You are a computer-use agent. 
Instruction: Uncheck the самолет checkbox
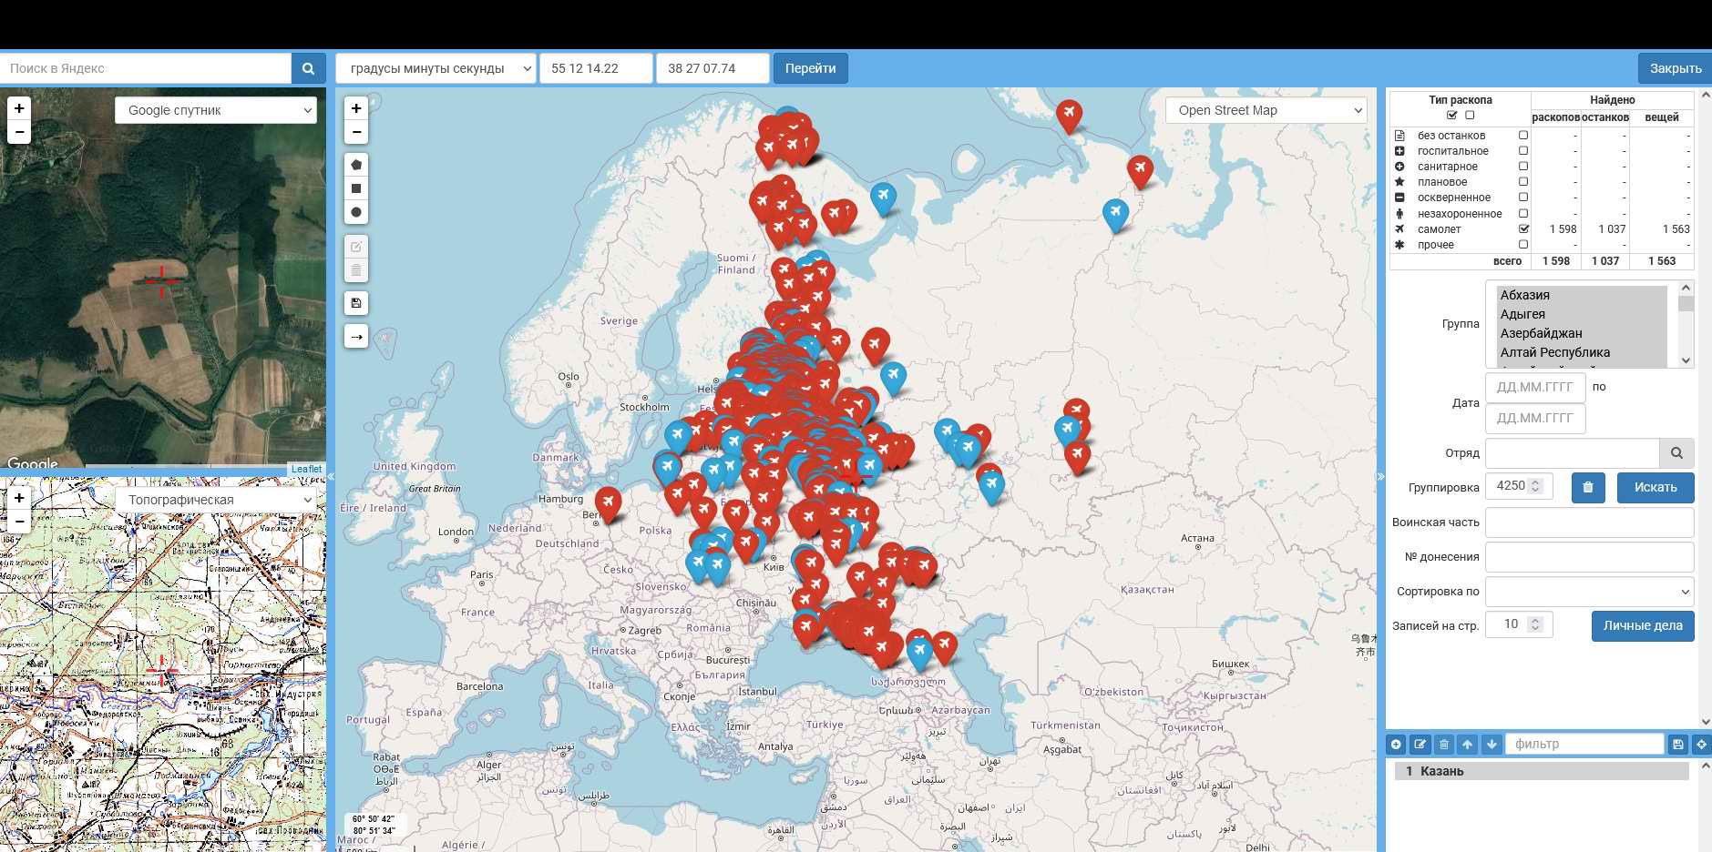[1523, 229]
